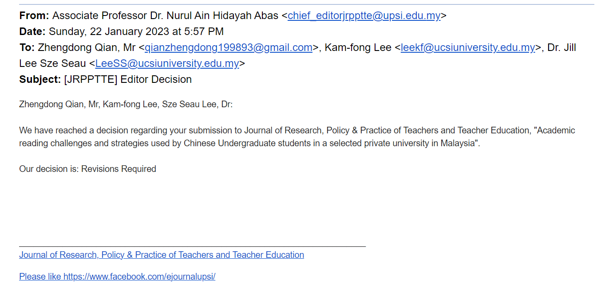Screen dimensions: 605x292
Task: Click the "[JRPPTTE] Editor Decision" subject text
Action: 128,79
